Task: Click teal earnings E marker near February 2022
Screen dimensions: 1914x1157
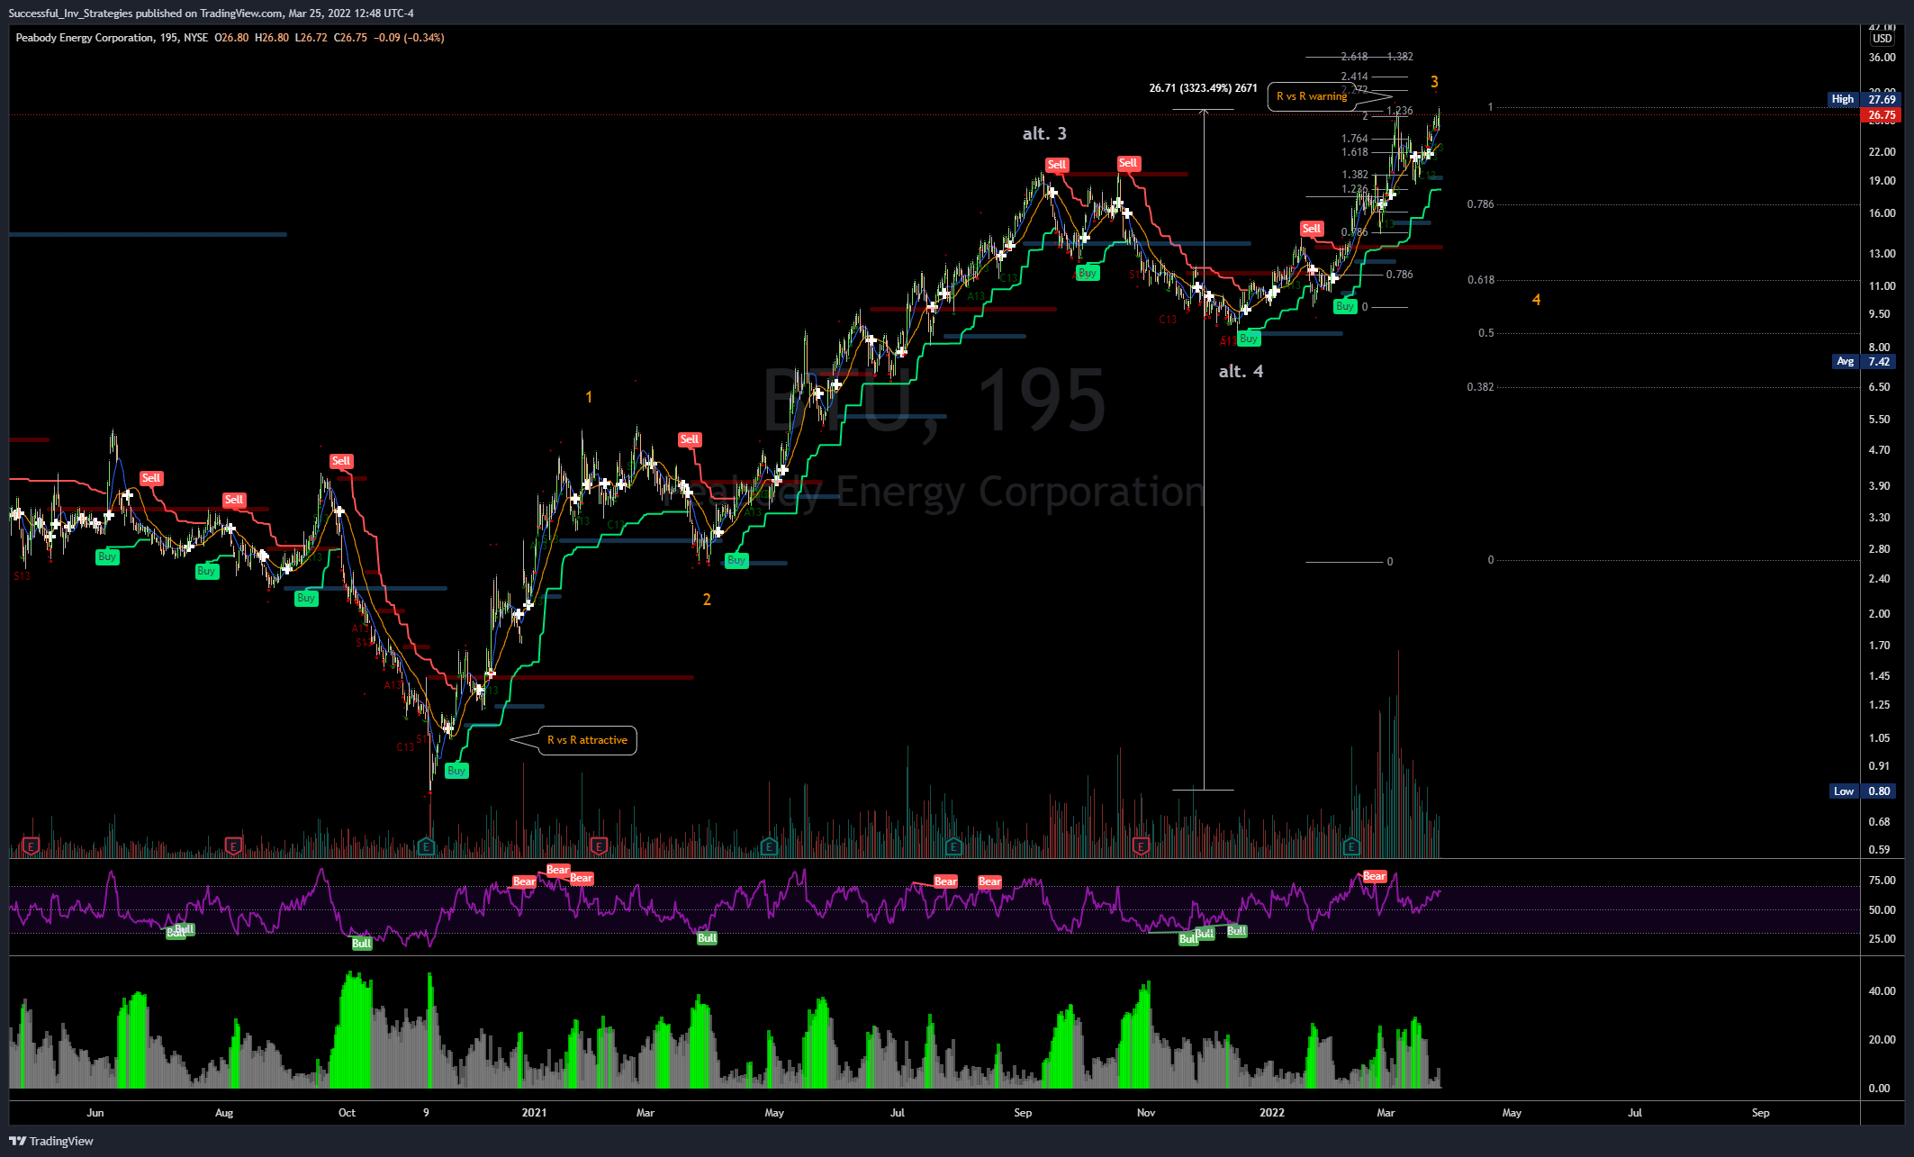Action: [1351, 846]
